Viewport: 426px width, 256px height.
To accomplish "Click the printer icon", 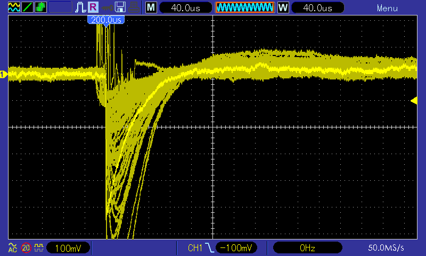I will point(134,7).
